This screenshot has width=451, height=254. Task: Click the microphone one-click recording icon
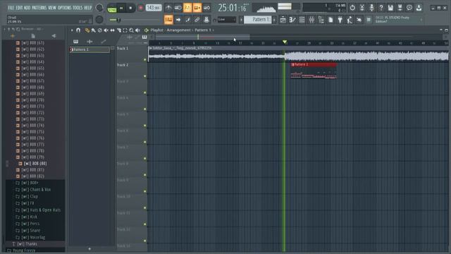pos(371,8)
